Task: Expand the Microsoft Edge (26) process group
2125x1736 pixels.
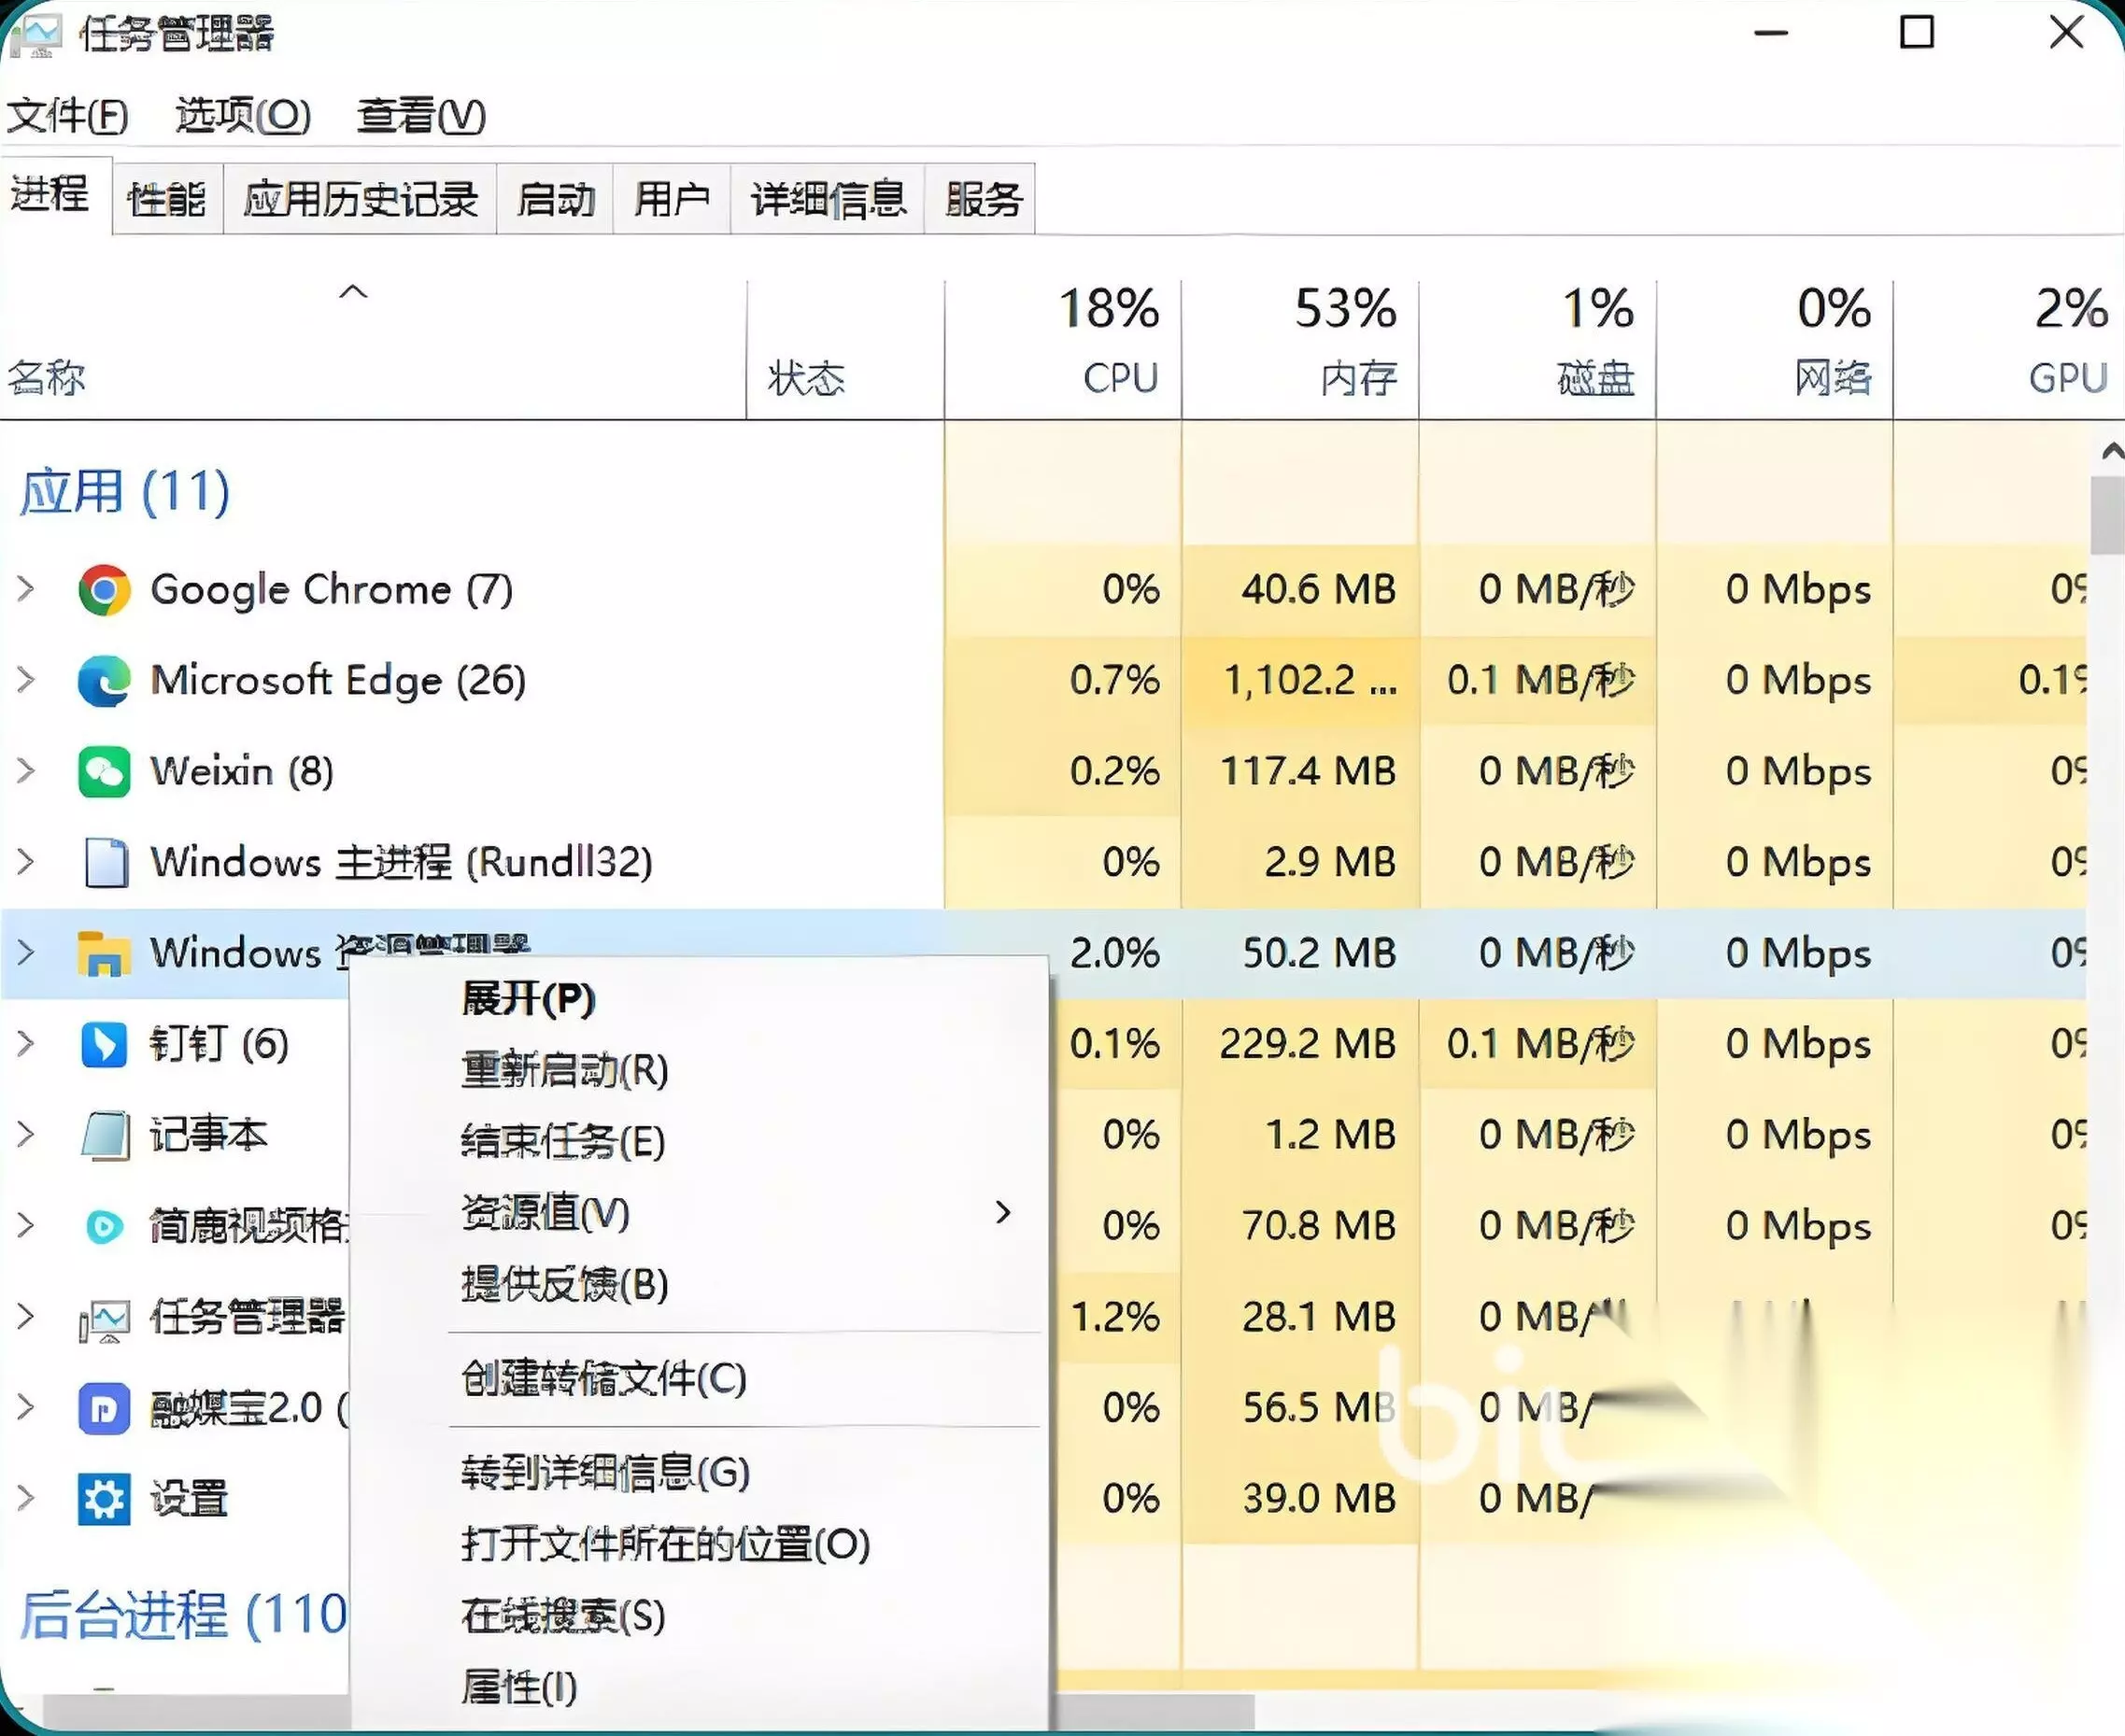Action: [27, 680]
